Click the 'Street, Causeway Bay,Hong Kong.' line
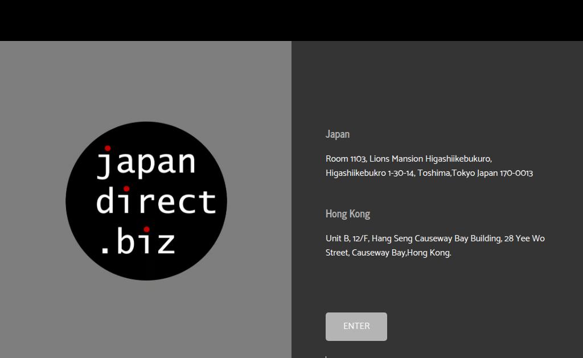583x358 pixels. point(388,253)
